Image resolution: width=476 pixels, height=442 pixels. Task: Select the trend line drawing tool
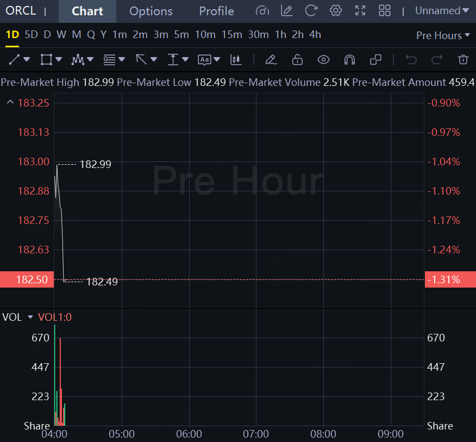pos(15,59)
